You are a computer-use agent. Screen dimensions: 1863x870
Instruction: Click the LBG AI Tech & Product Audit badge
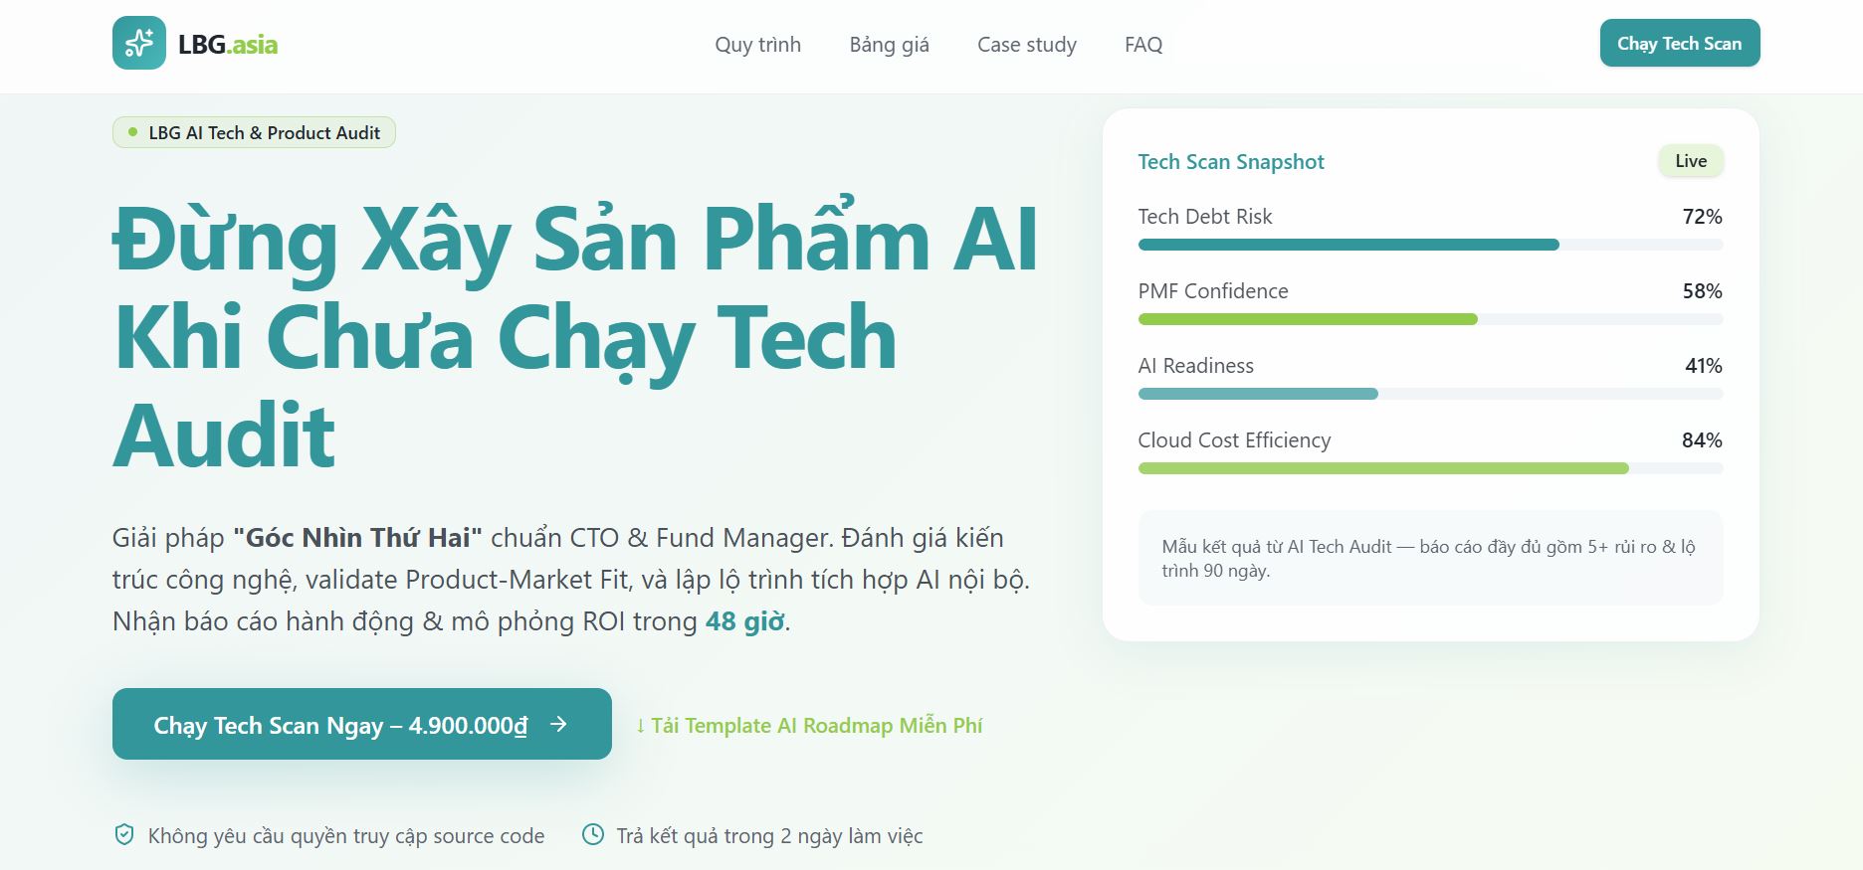(x=255, y=132)
